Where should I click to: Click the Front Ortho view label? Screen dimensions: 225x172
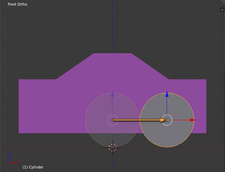(x=18, y=5)
